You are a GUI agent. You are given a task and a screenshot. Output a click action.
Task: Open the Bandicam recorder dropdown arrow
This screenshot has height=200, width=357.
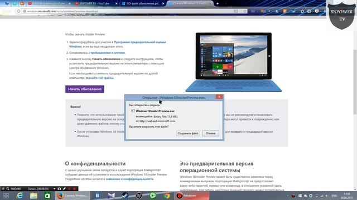[x=54, y=189]
